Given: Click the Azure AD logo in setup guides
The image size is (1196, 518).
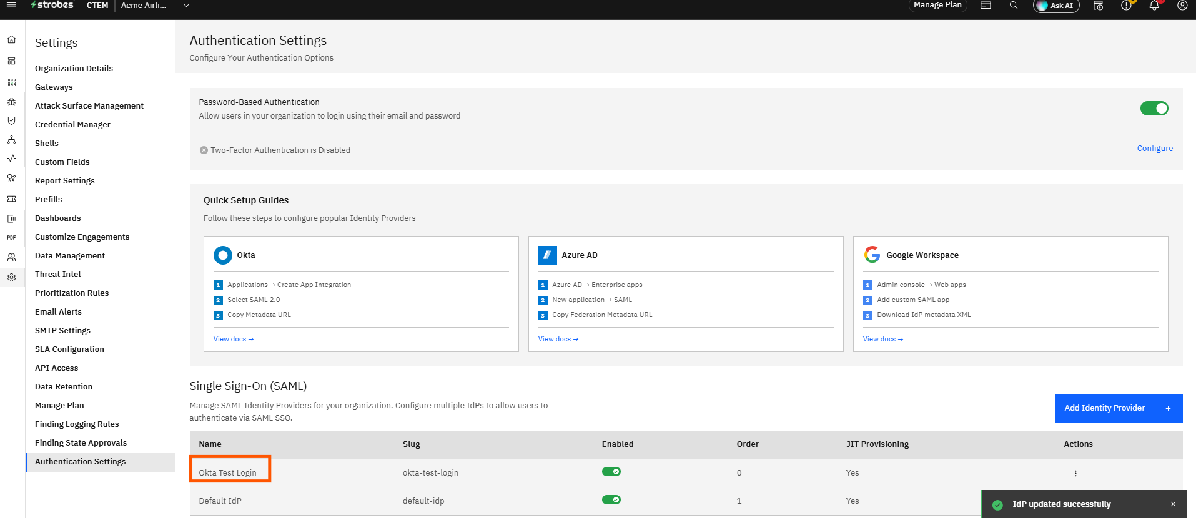Looking at the screenshot, I should pos(548,255).
